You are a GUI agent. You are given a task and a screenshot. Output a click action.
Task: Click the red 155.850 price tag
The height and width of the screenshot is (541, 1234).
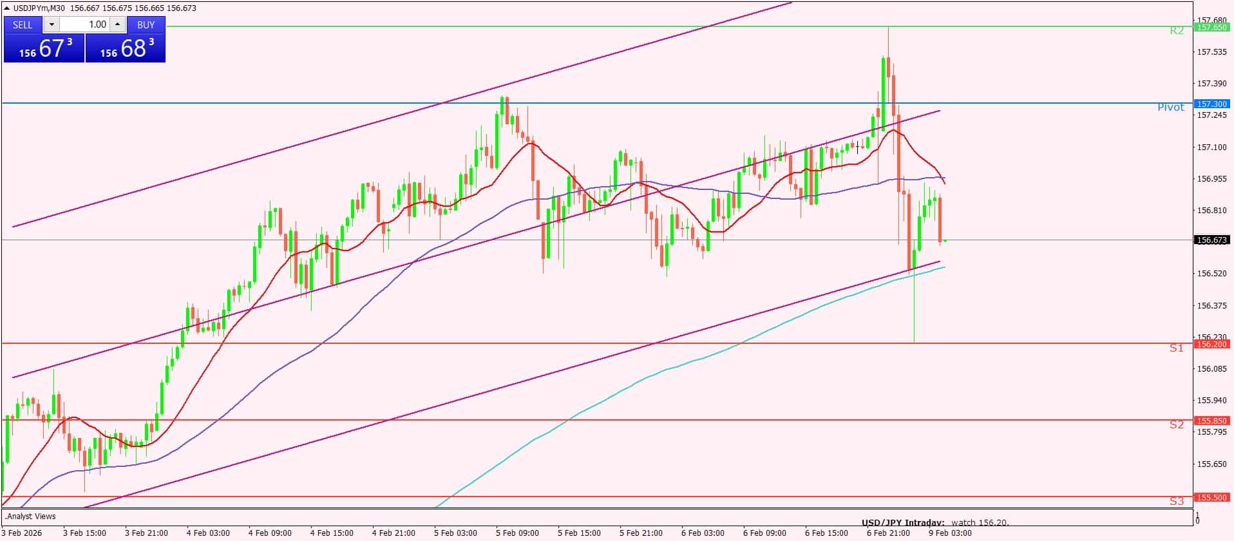[x=1211, y=421]
